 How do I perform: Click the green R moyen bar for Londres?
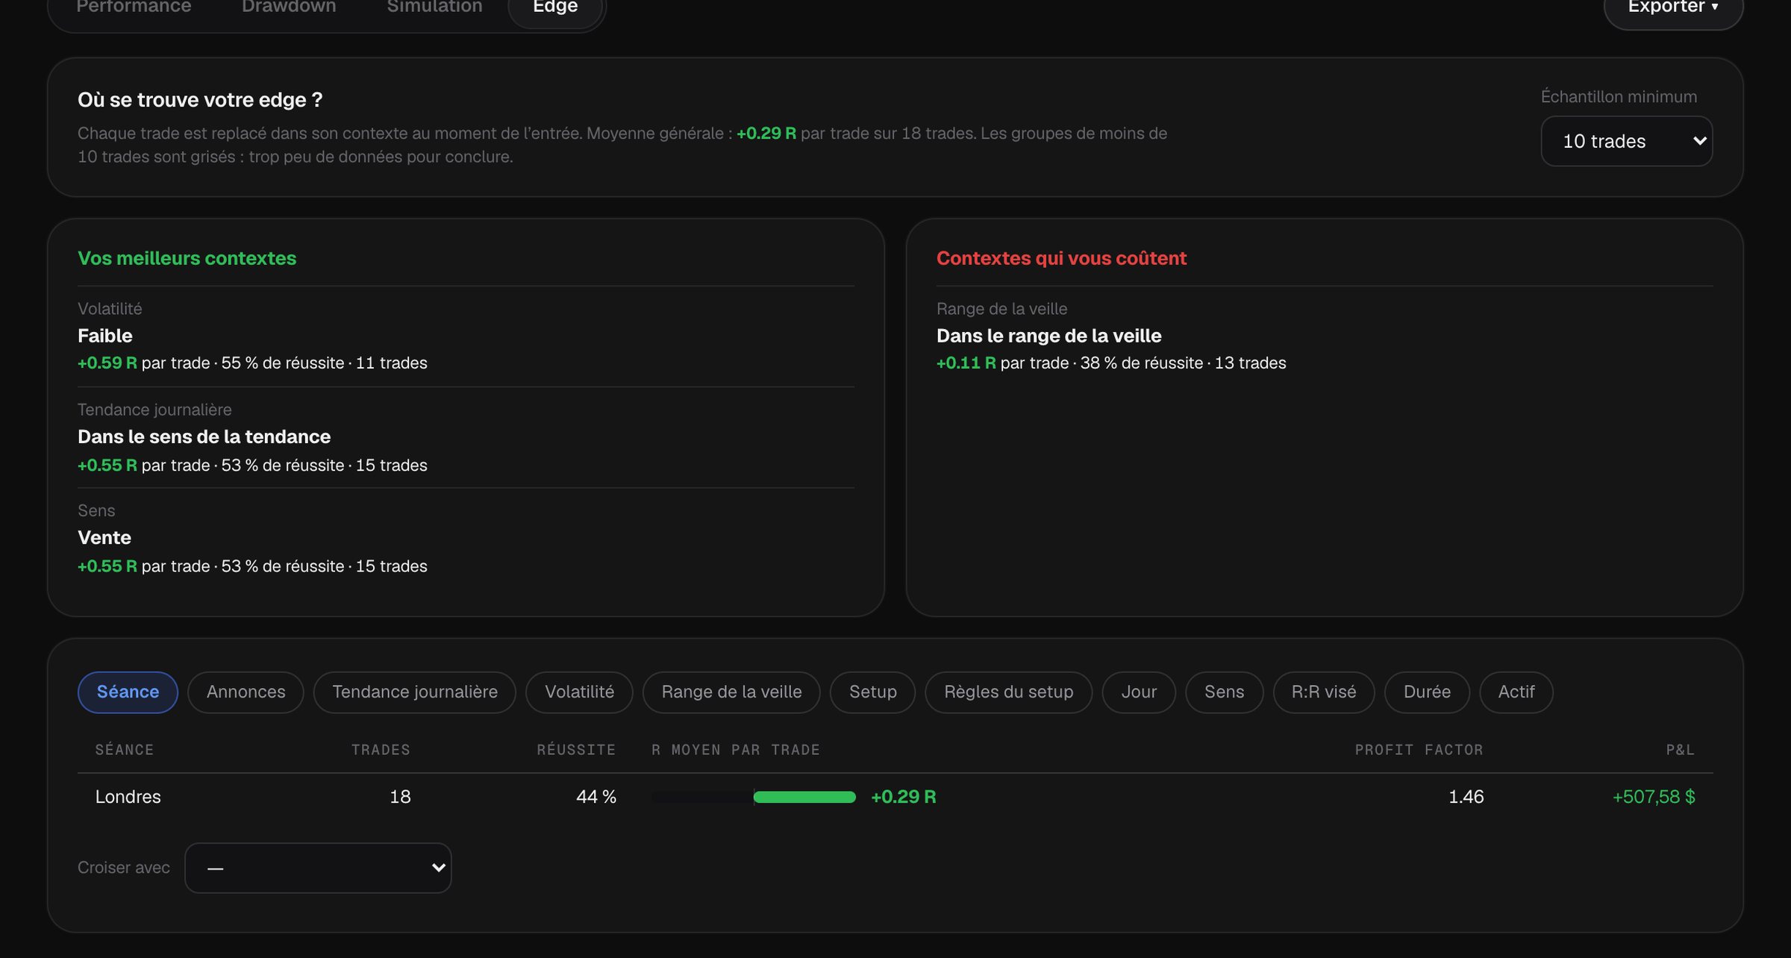804,797
